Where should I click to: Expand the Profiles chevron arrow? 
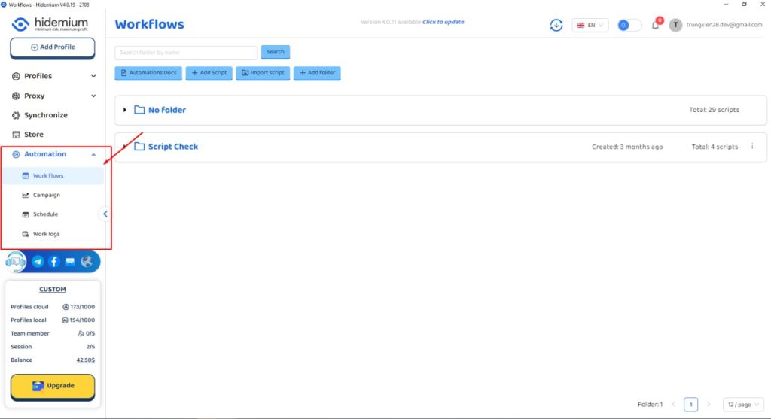[93, 76]
